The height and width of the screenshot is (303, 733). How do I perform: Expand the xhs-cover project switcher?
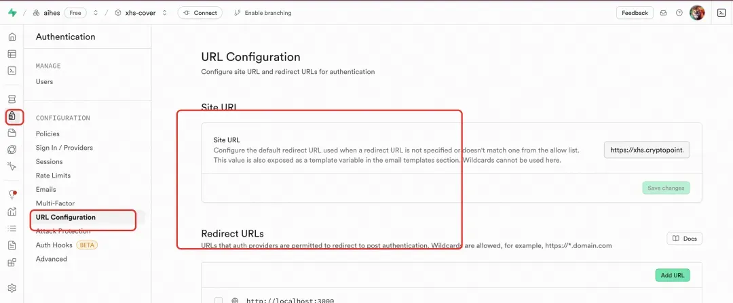pyautogui.click(x=164, y=13)
